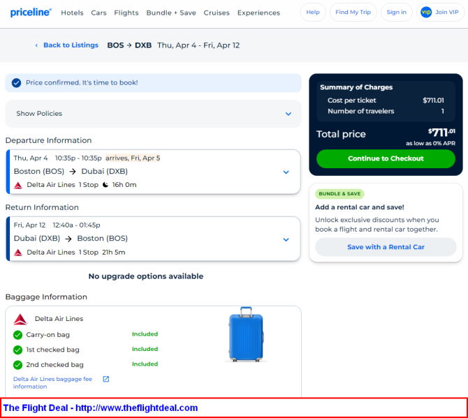Click the Join VIP button
Screen dimensions: 468x418
[x=440, y=13]
